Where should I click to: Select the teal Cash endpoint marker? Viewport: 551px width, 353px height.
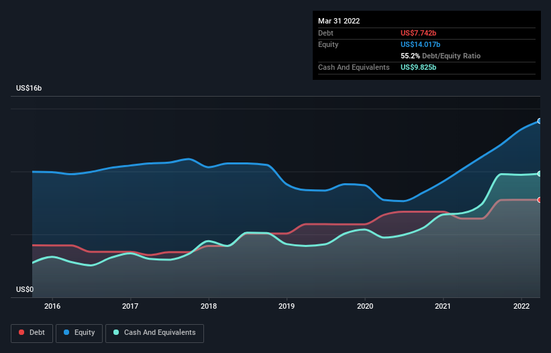pos(540,174)
